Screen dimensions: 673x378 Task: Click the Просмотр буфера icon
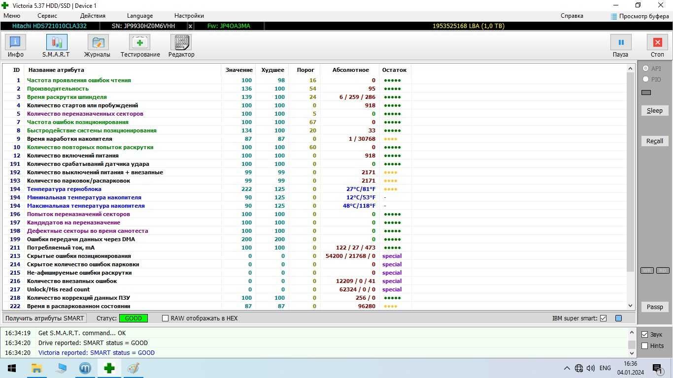[613, 16]
